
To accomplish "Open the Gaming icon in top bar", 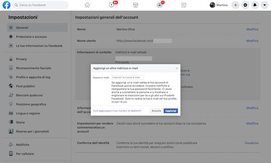I will point(184,5).
